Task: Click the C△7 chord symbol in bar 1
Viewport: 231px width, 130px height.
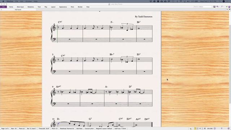Action: tap(60, 22)
